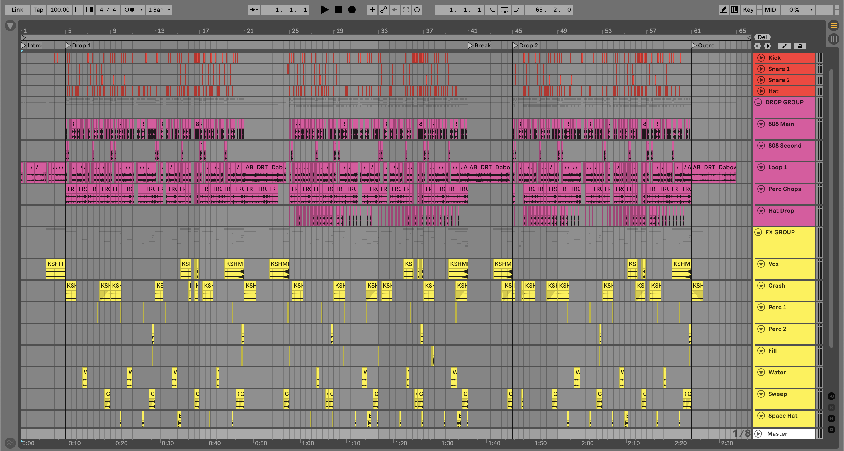Enable the Arrangement Record button
Screen dimensions: 844x451
(352, 10)
